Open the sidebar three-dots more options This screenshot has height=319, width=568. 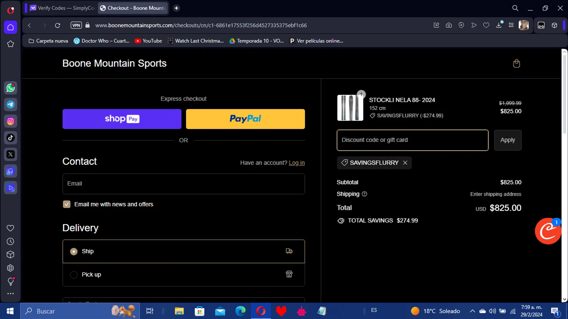pos(11,294)
